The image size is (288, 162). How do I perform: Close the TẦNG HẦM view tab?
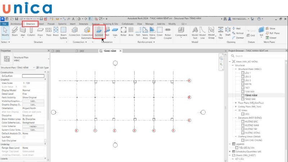tap(121, 51)
